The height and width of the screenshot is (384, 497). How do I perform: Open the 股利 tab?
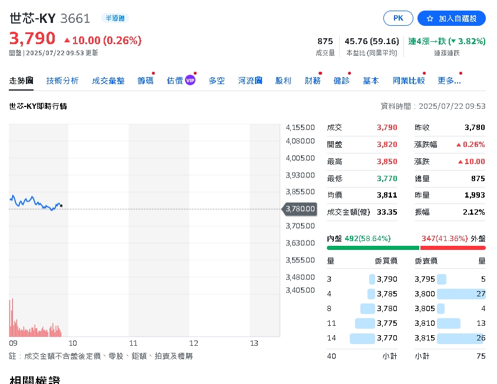point(283,81)
